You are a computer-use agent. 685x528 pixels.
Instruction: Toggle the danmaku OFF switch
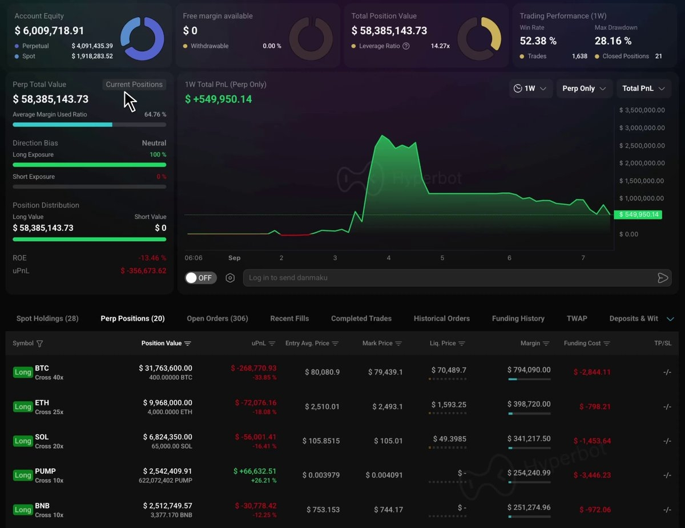[x=201, y=278]
